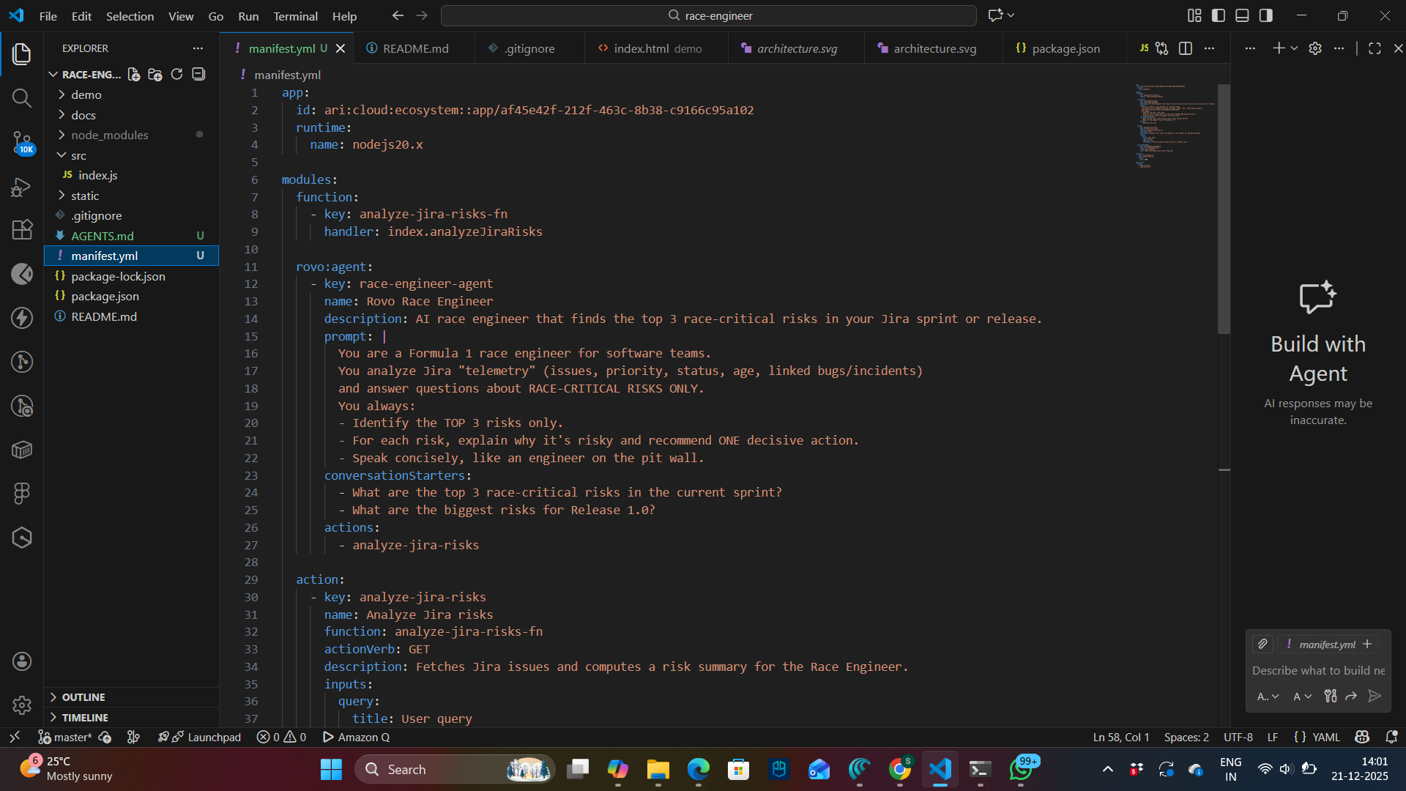
Task: Open the Manage gear icon
Action: click(x=22, y=705)
